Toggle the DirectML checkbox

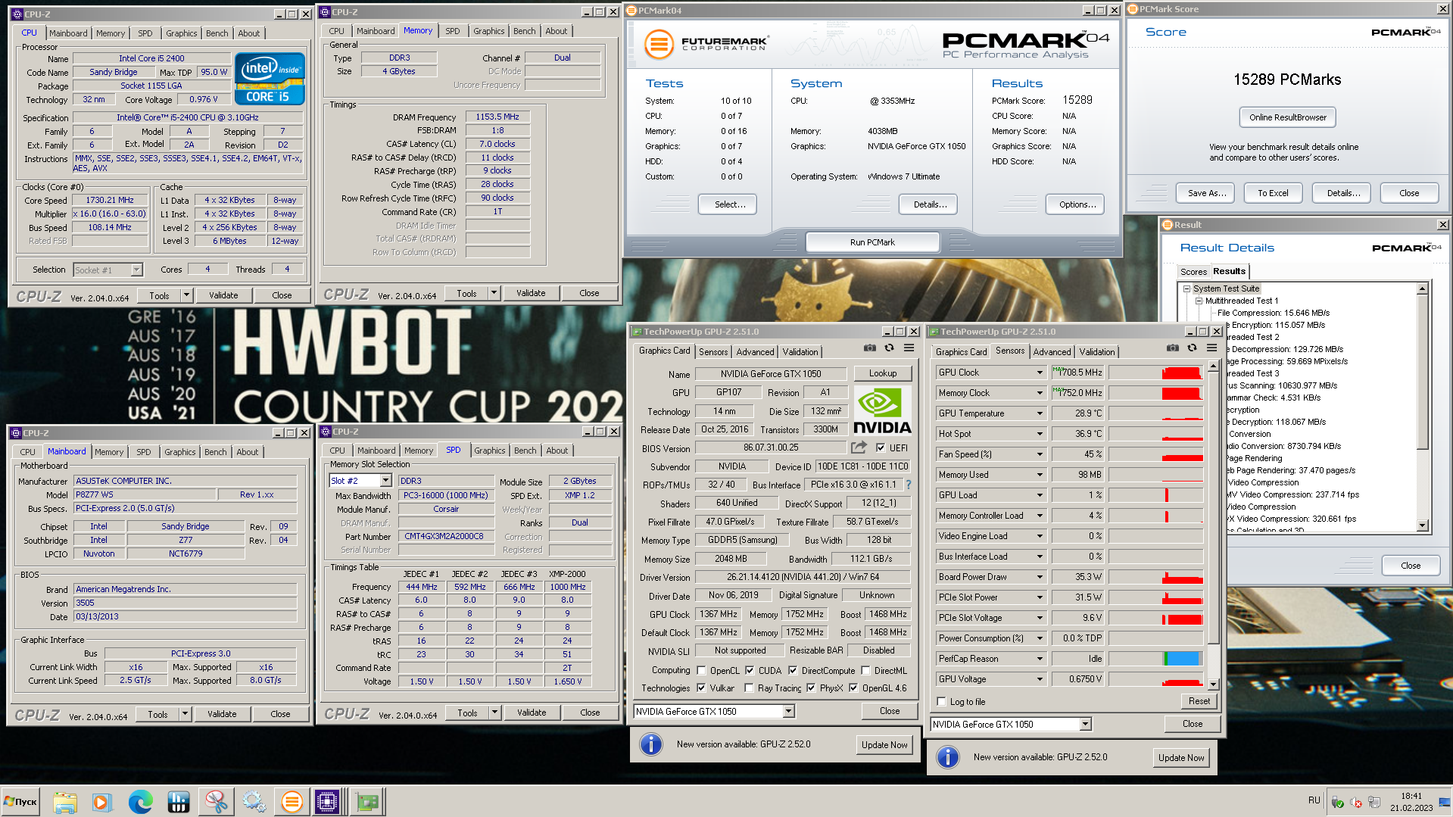(865, 671)
